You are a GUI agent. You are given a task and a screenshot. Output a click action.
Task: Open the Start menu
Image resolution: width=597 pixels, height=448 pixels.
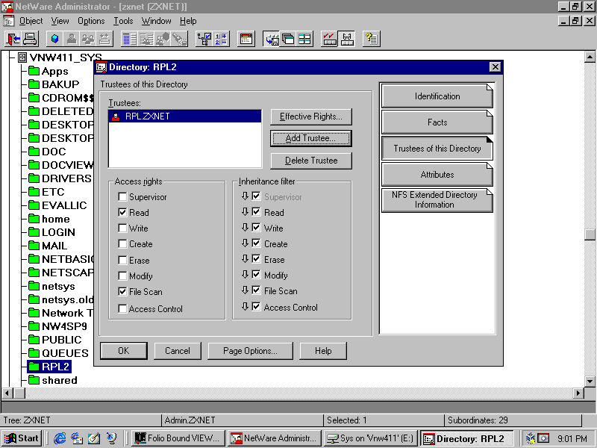tap(22, 438)
